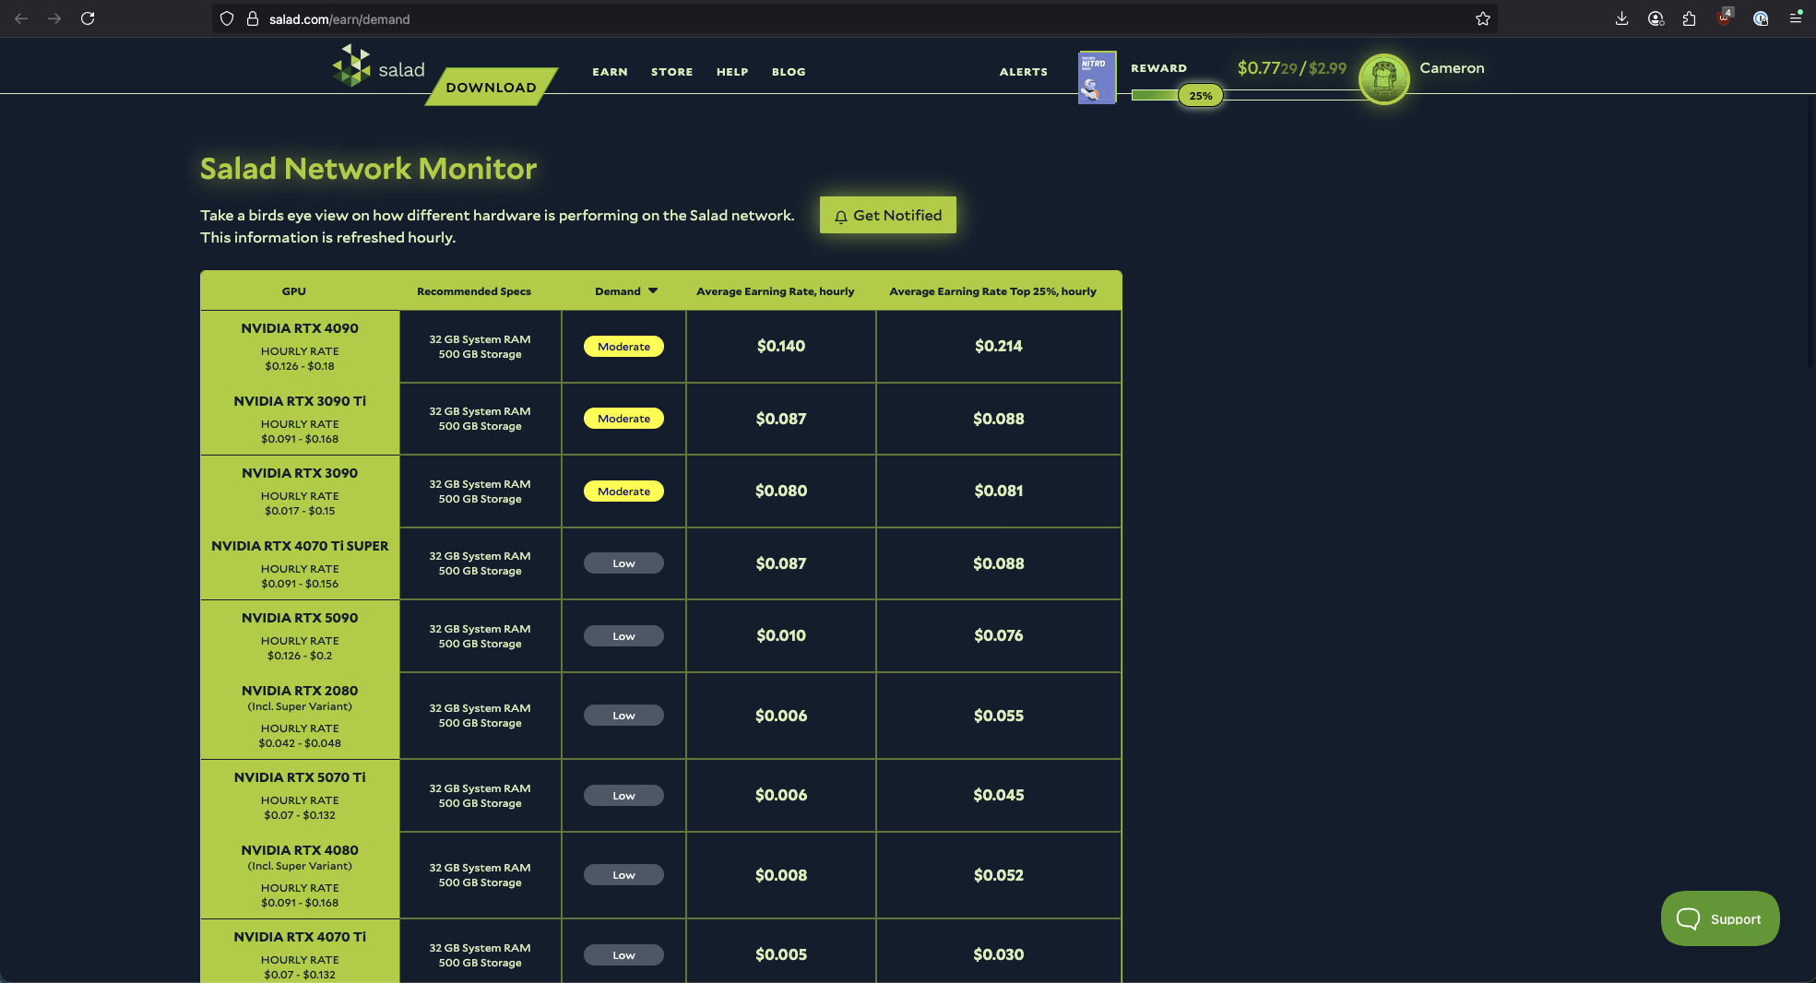The height and width of the screenshot is (983, 1816).
Task: Sort by Demand column arrow
Action: (x=653, y=291)
